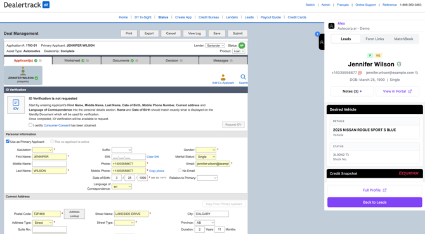Open the Province dropdown showing AB

[x=205, y=223]
